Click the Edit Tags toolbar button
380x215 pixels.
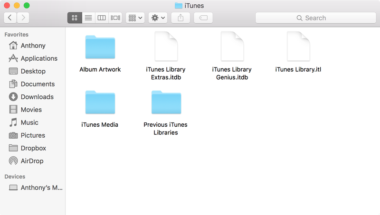[x=203, y=18]
